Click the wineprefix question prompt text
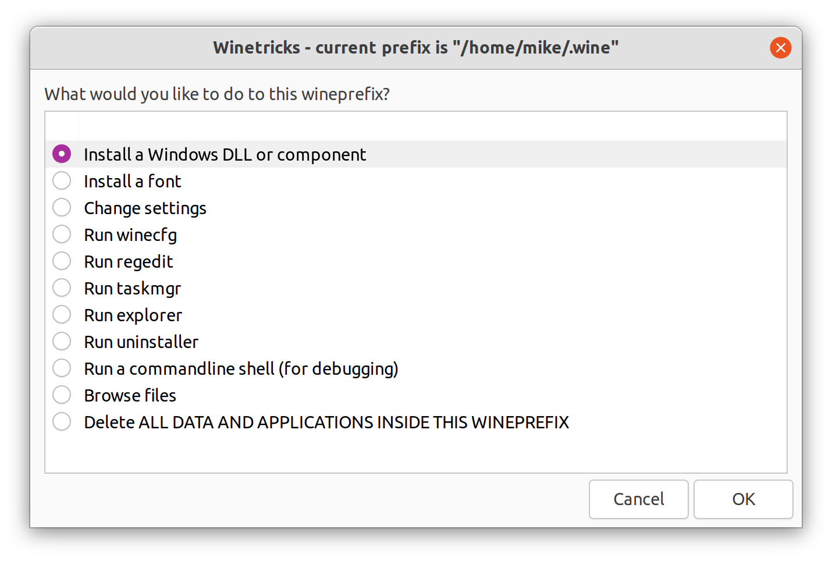Viewport: 832px width, 561px height. click(217, 94)
